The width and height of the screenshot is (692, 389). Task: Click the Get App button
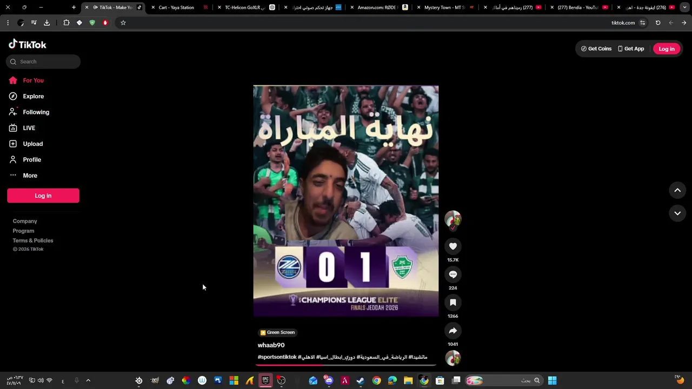[631, 49]
